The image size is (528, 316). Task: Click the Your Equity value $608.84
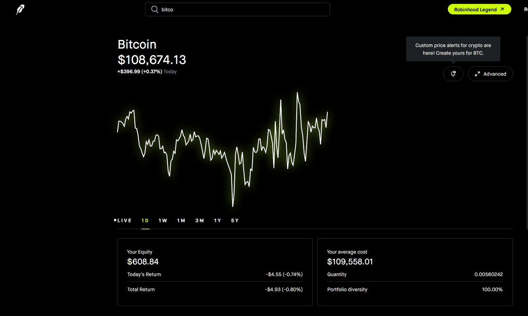point(143,261)
